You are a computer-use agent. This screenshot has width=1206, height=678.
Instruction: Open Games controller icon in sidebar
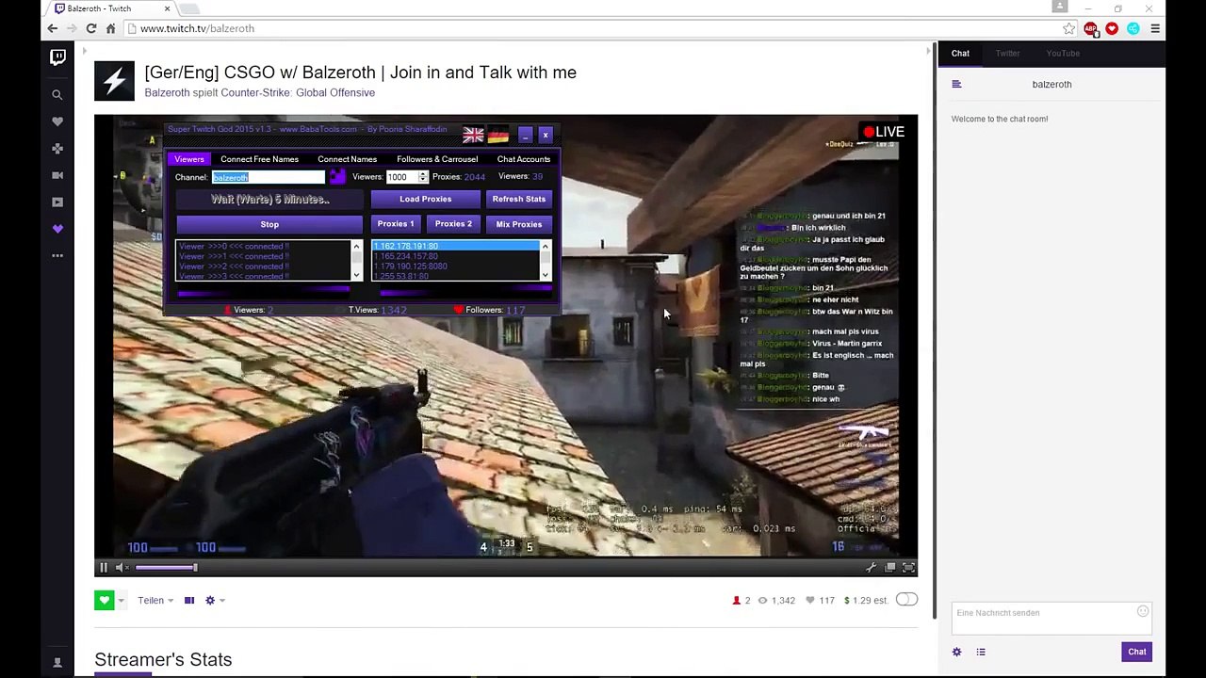pos(57,149)
